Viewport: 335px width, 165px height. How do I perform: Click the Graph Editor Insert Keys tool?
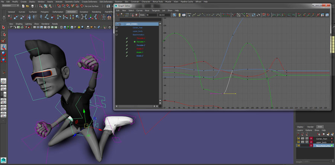pos(122,15)
